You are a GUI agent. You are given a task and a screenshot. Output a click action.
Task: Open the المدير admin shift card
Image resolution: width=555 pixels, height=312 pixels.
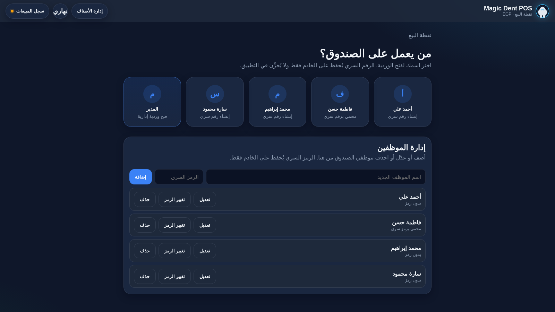pos(152,102)
